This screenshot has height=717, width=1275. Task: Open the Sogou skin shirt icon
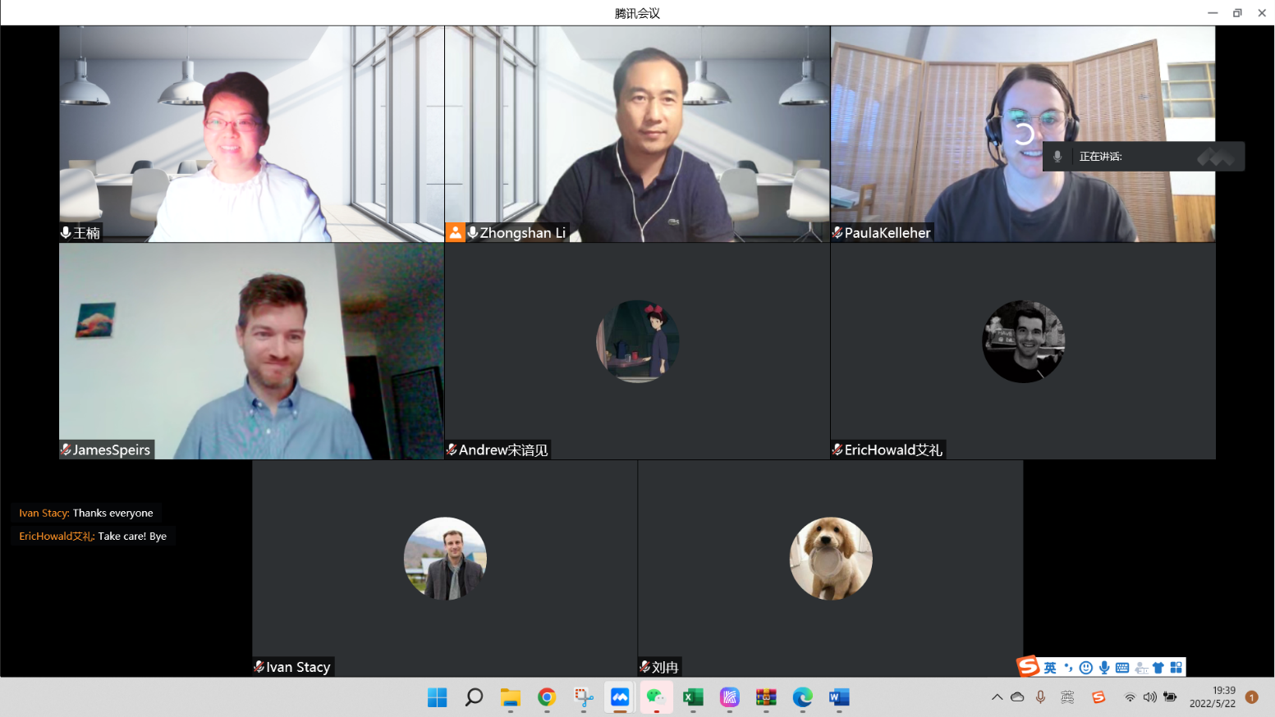(x=1158, y=668)
